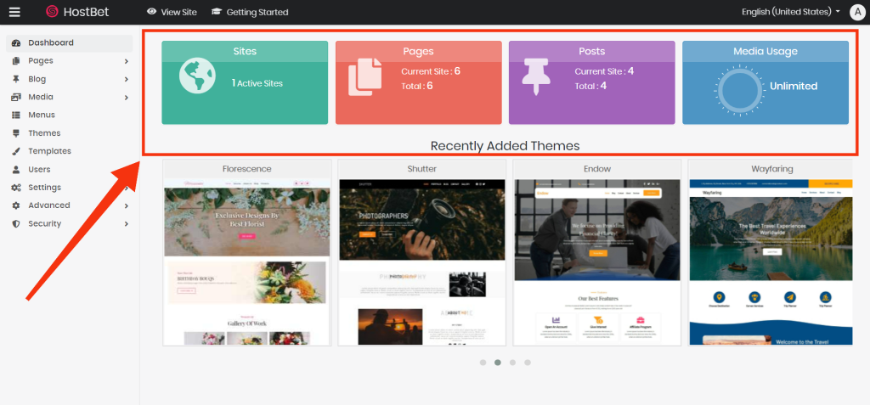Click the Pages sidebar icon
870x405 pixels.
16,61
